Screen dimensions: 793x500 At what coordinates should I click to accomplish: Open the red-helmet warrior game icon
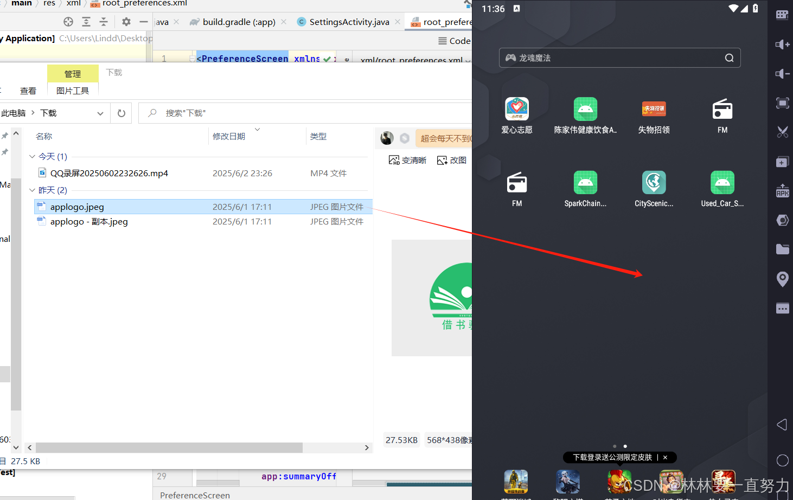coord(619,482)
